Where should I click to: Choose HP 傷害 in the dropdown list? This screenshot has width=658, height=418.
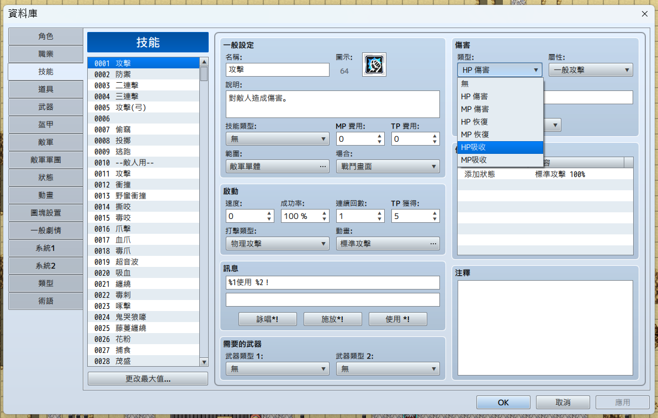tap(500, 97)
